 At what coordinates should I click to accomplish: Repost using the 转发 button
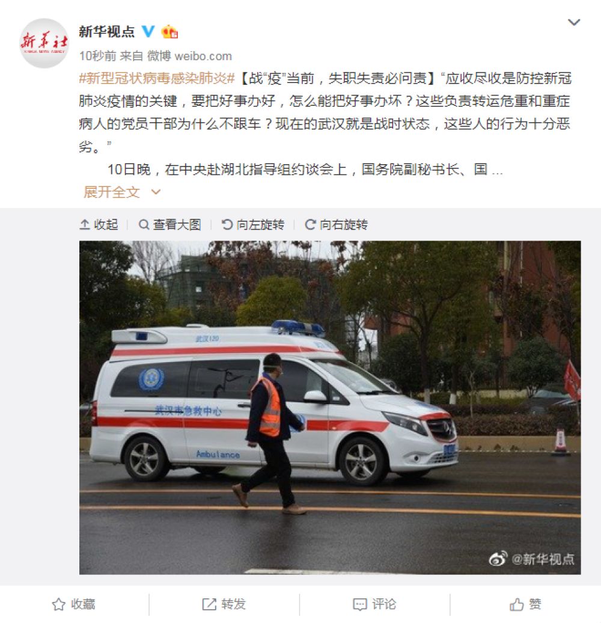(x=224, y=604)
